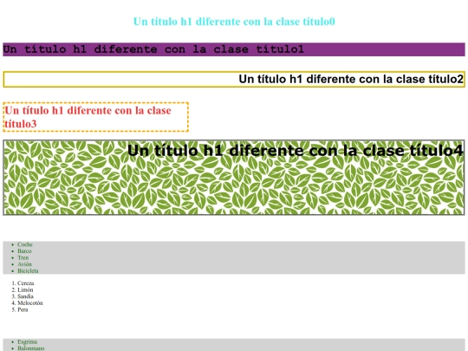
Task: Select the list item 'Bicicleta'
Action: (x=28, y=270)
